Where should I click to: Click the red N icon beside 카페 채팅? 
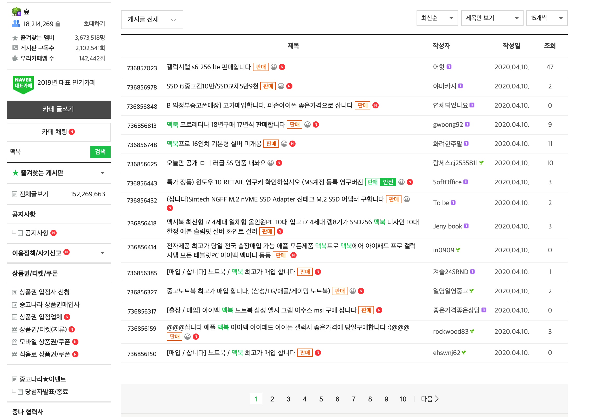coord(72,132)
